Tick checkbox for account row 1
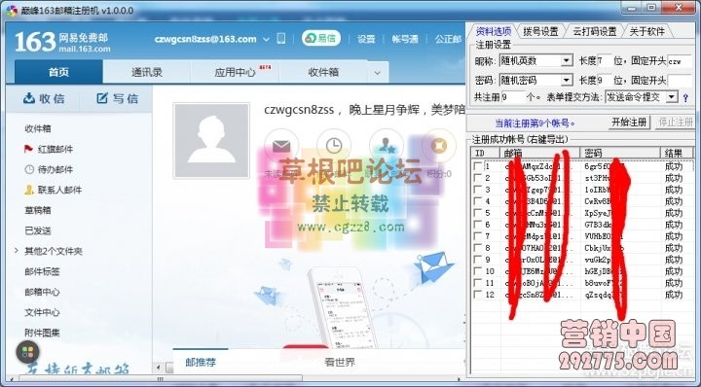The height and width of the screenshot is (387, 701). tap(478, 166)
